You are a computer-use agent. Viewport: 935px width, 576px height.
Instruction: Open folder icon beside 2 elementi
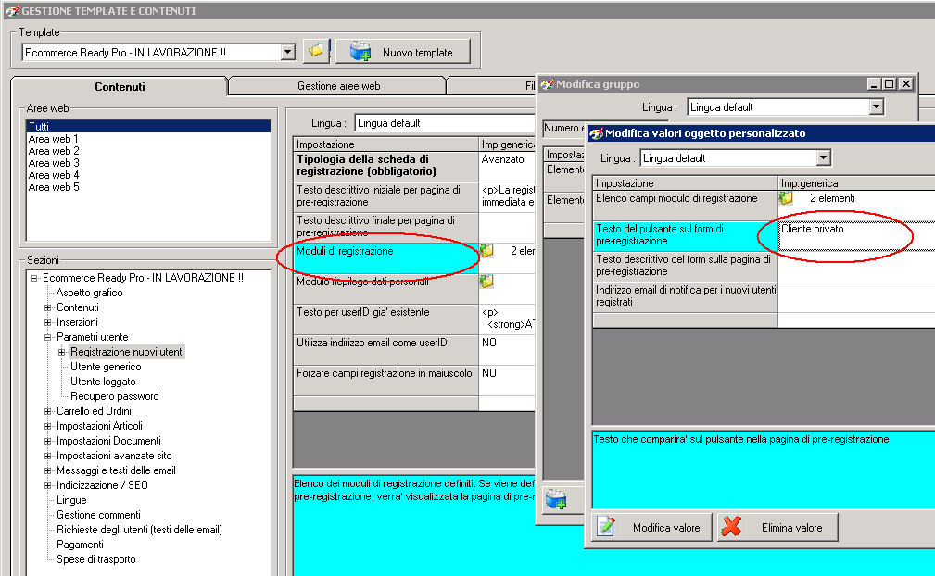tap(787, 198)
